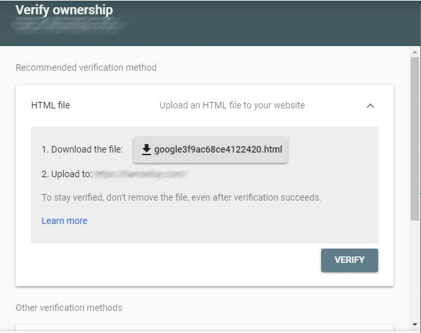Click the blurred property URL under the heading

pos(67,25)
